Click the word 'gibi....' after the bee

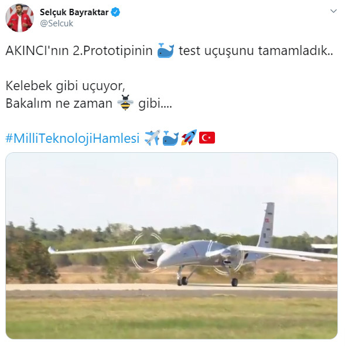155,103
